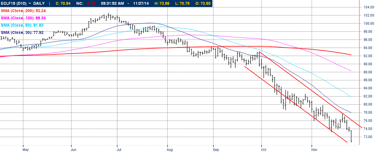Image resolution: width=375 pixels, height=152 pixels.
Task: Click the latest price bar closing near 71
Action: (352, 136)
